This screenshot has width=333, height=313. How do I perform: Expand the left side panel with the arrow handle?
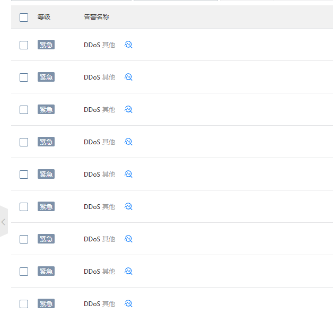coord(3,222)
